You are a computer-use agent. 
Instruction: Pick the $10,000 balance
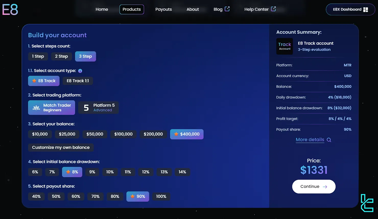[40, 134]
